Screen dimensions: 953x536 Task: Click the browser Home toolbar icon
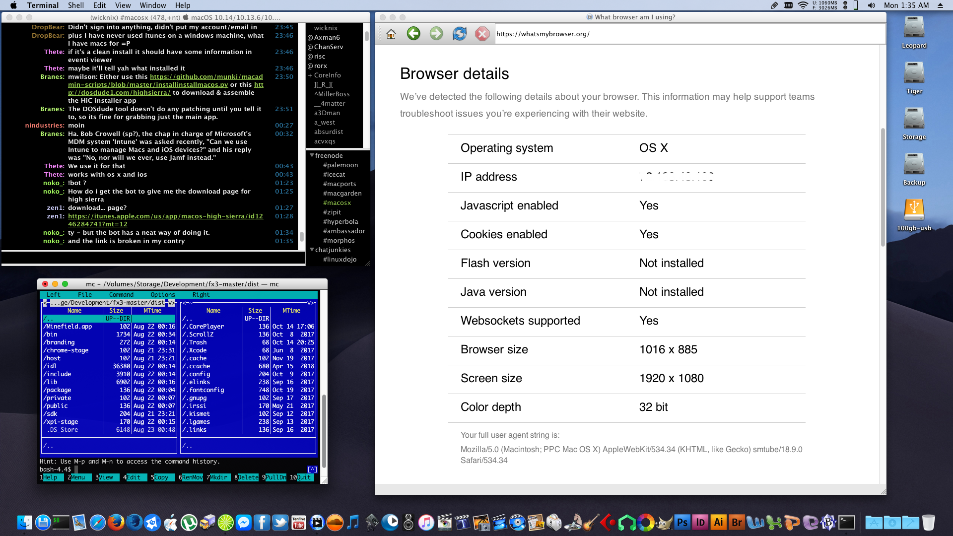pos(391,34)
